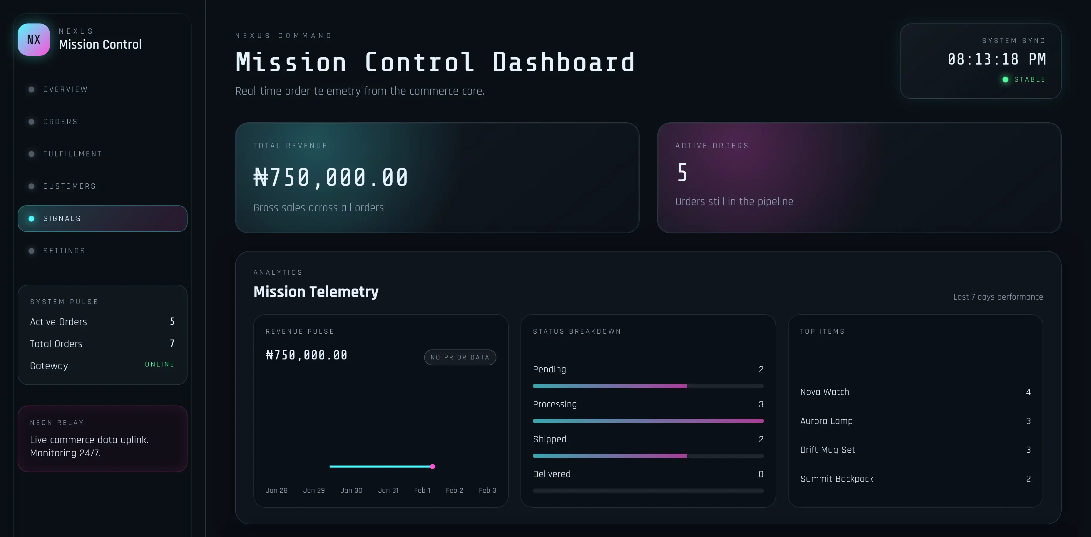
Task: Click the Processing status progress bar
Action: pos(648,421)
